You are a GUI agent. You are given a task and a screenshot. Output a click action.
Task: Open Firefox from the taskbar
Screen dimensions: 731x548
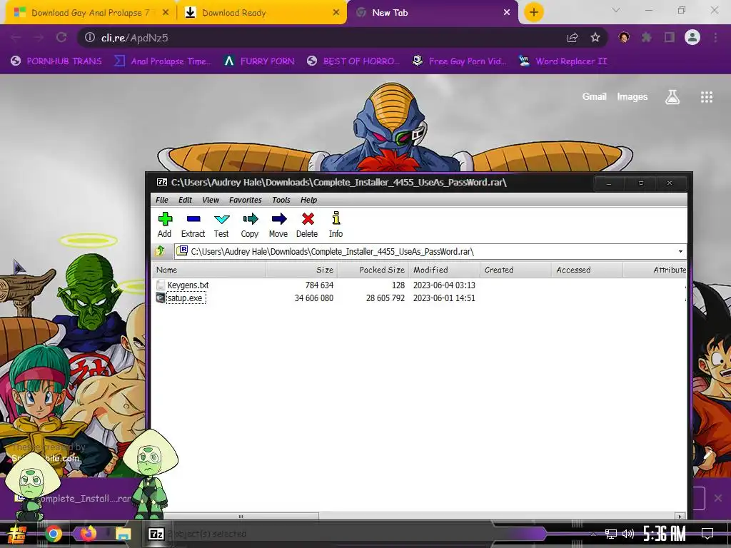(x=89, y=534)
